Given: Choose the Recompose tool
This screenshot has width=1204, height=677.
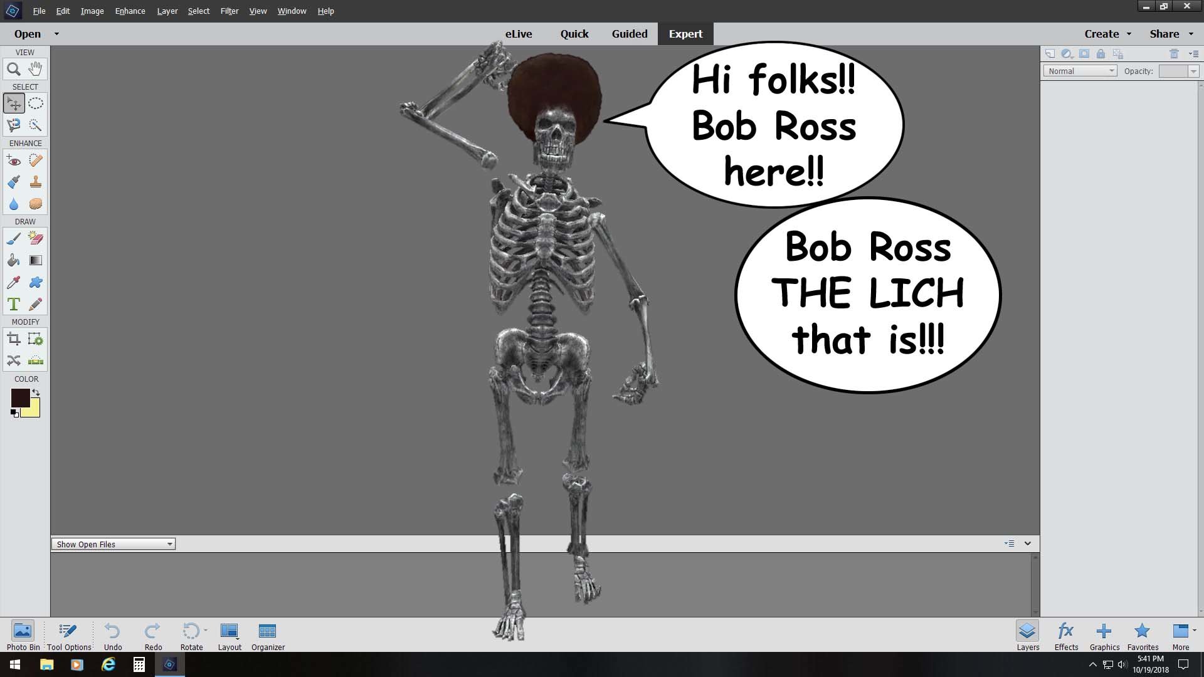Looking at the screenshot, I should tap(36, 339).
